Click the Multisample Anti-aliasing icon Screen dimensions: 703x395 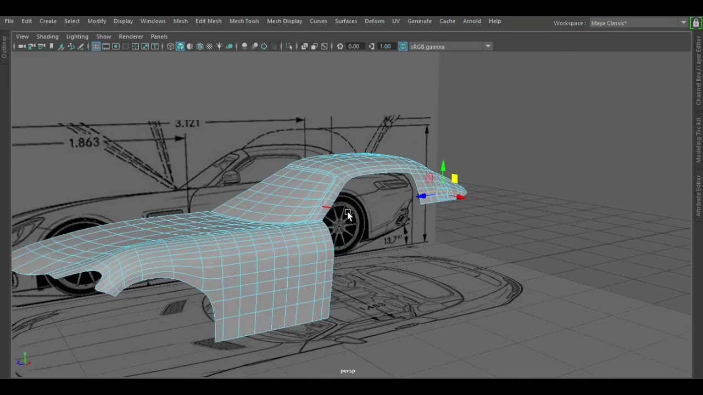264,47
